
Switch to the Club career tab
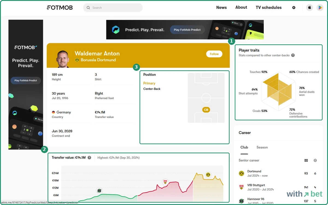[x=244, y=147]
